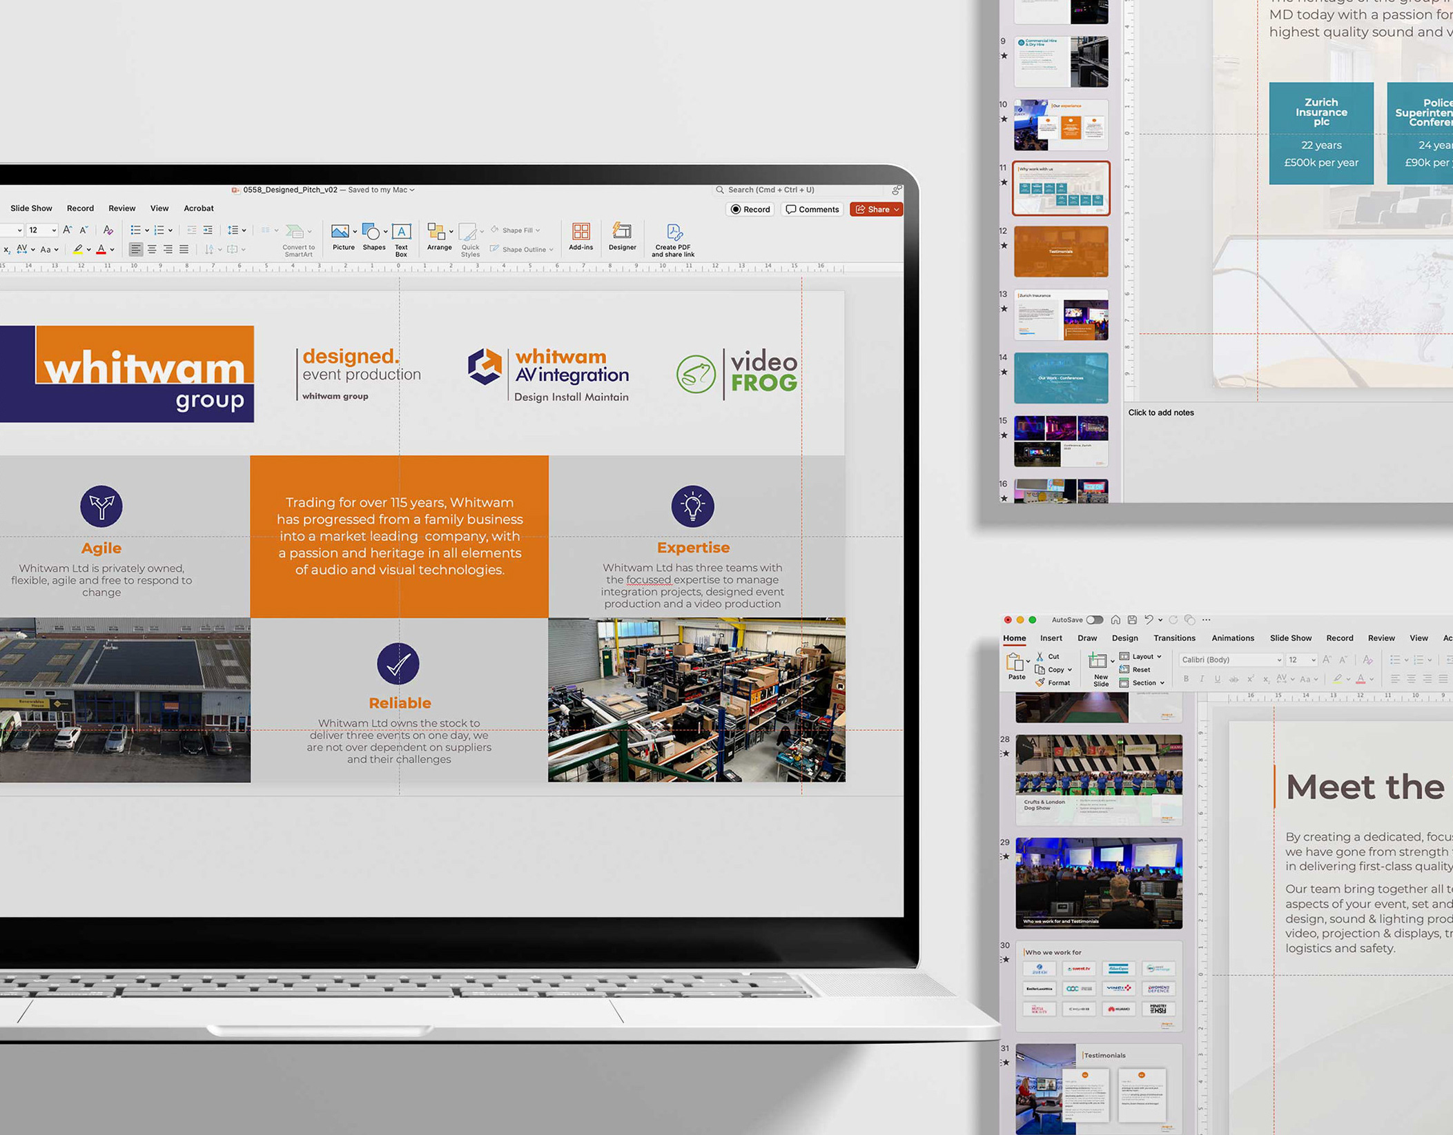
Task: Apply bullet list in the laptop window
Action: (135, 230)
